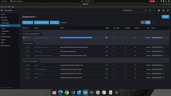This screenshot has height=96, width=171.
Task: Click the download KubeConfig file icon
Action: click(159, 10)
